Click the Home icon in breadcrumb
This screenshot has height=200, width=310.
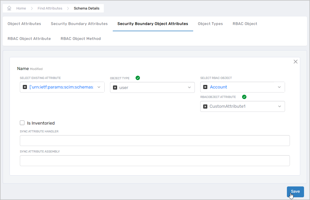coord(9,8)
